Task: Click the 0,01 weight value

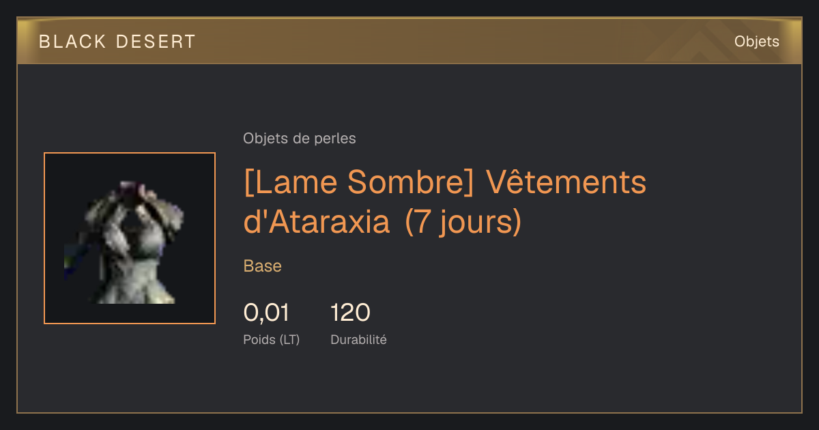Action: (266, 313)
